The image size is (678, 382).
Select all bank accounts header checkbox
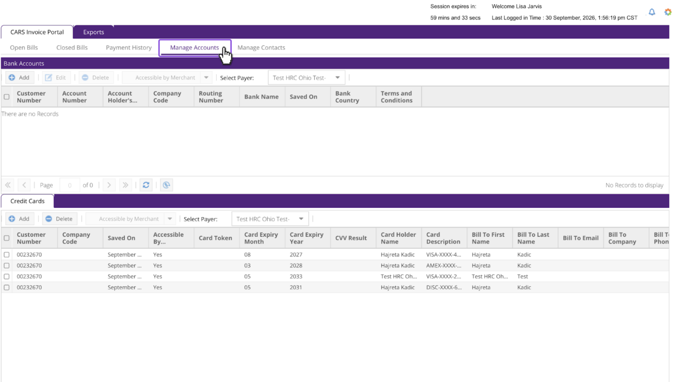(7, 97)
